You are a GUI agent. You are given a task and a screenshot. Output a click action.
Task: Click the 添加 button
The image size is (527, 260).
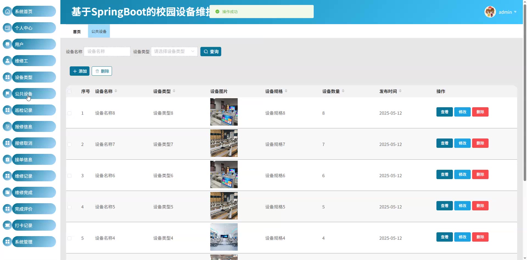[80, 71]
